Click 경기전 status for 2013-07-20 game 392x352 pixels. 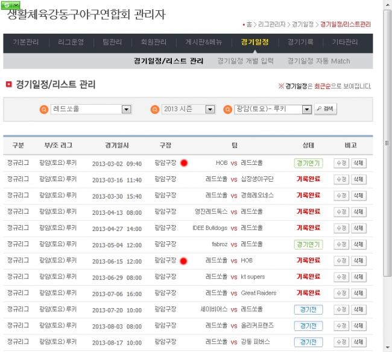(x=308, y=310)
